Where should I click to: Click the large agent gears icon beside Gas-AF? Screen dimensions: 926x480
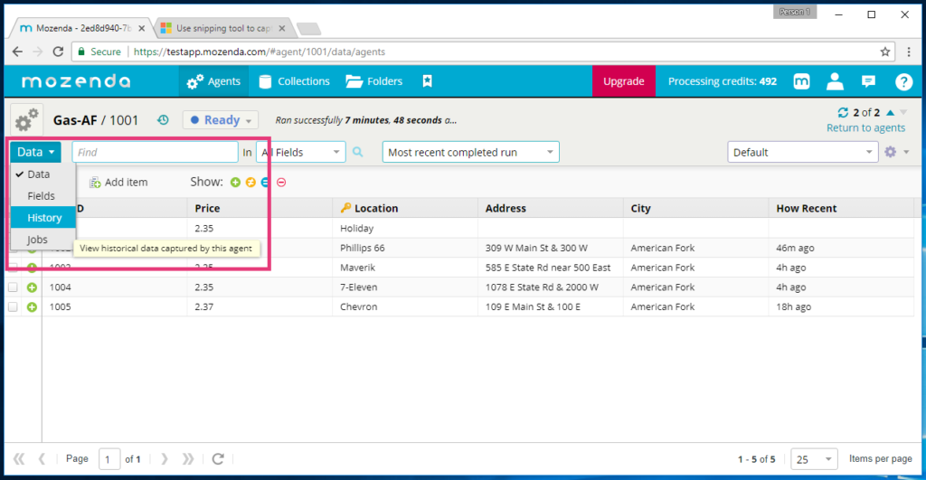click(27, 119)
